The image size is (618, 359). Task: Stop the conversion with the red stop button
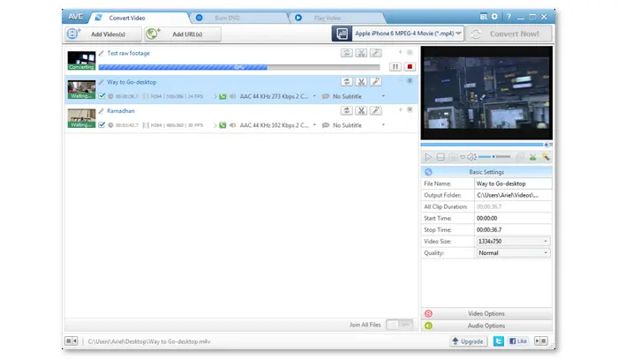point(409,66)
